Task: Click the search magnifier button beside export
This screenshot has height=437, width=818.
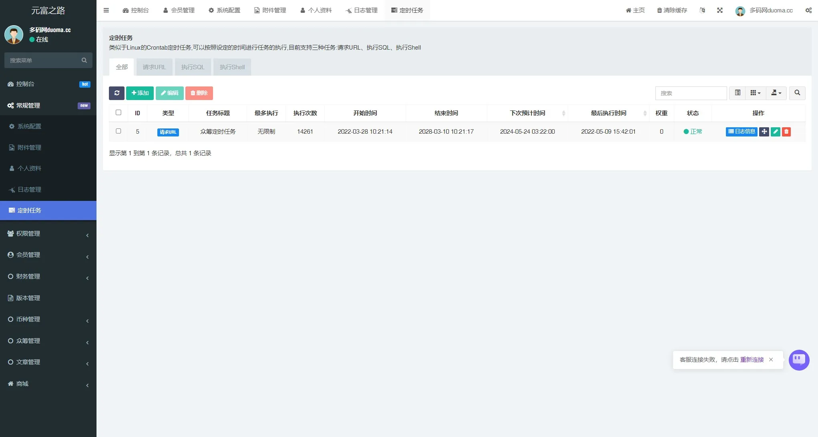Action: (797, 93)
